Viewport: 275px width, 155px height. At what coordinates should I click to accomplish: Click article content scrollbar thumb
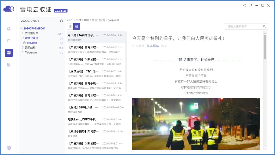coord(265,47)
